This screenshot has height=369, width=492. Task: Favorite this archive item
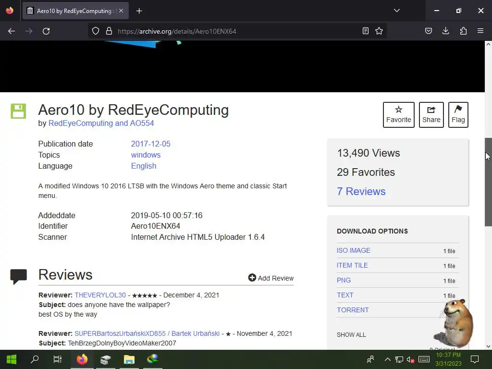pyautogui.click(x=398, y=115)
